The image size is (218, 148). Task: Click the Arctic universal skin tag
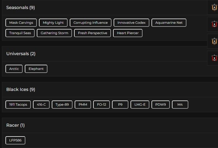pos(14,69)
